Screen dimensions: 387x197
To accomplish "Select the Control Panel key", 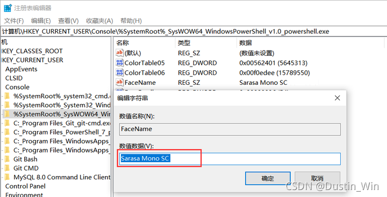I will tap(25, 186).
